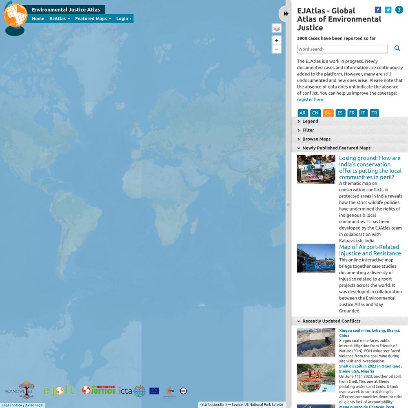Open the help question mark icon
Image resolution: width=408 pixels, height=408 pixels.
399,10
